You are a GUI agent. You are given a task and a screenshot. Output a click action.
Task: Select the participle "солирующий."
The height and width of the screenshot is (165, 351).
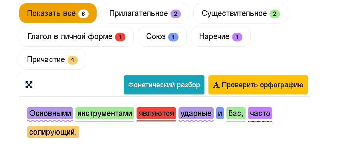point(53,132)
